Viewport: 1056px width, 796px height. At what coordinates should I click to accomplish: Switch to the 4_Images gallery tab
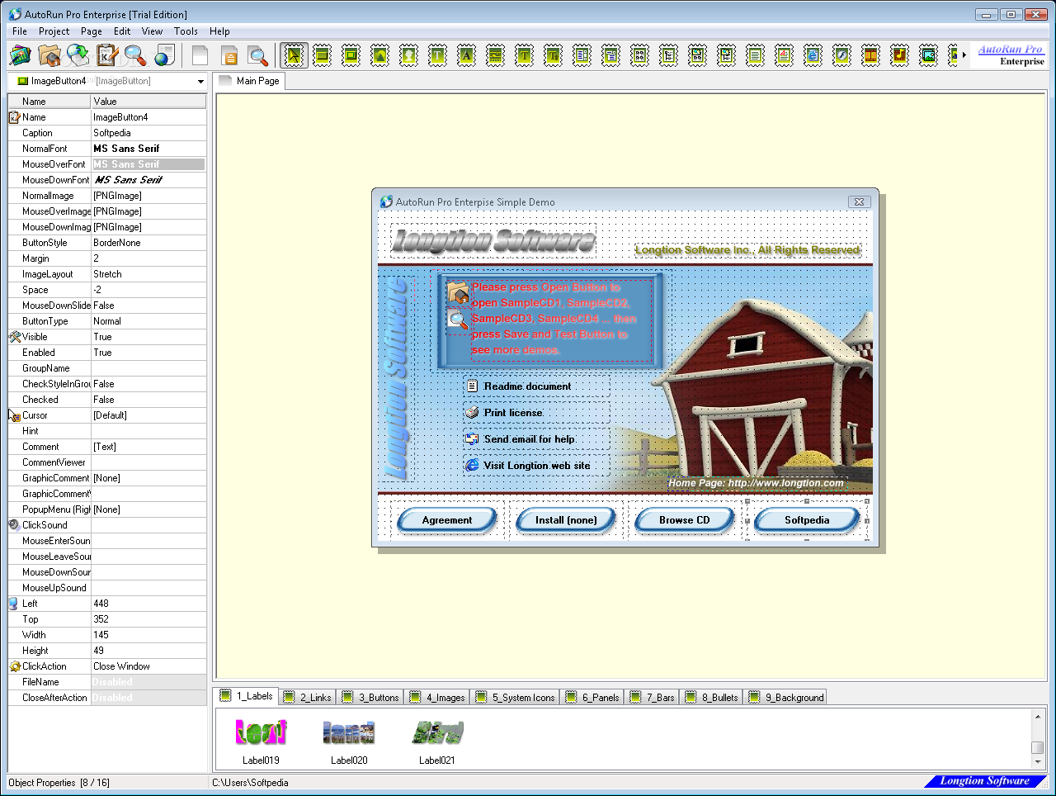click(x=438, y=698)
